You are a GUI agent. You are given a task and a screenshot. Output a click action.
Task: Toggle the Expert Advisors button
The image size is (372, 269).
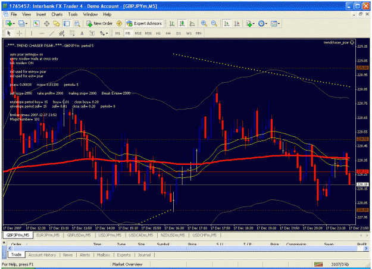(x=144, y=23)
